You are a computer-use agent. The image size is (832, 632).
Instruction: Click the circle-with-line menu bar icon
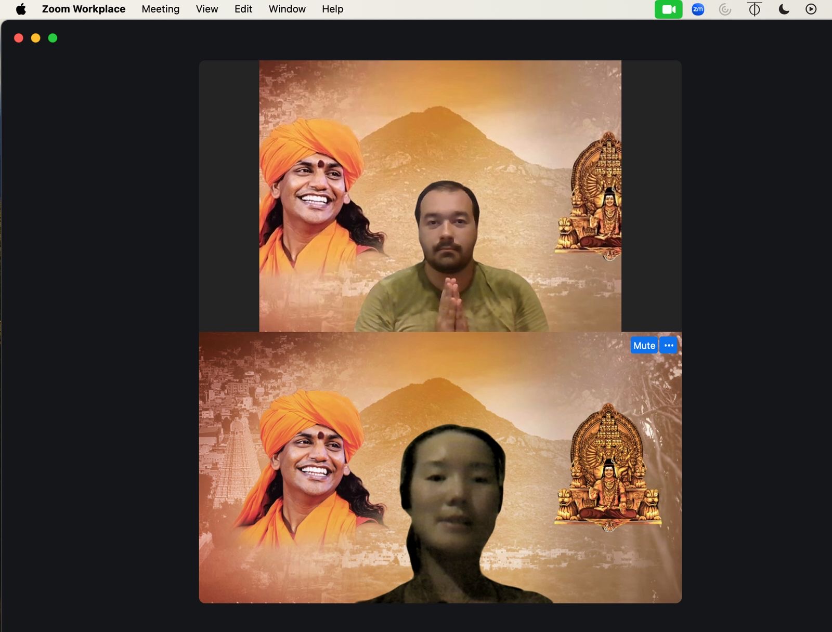click(754, 9)
